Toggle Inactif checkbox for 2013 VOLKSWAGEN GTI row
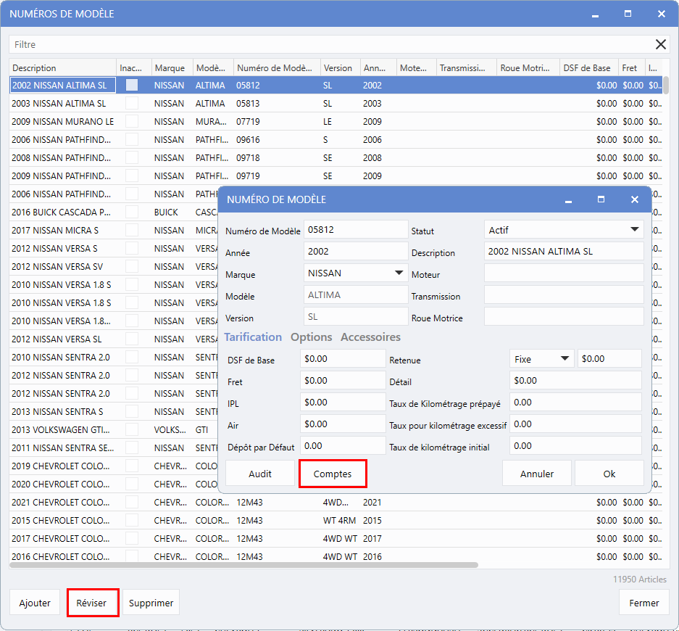Image resolution: width=679 pixels, height=631 pixels. point(132,429)
